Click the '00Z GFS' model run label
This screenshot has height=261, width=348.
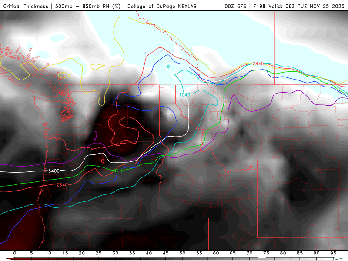coord(235,6)
